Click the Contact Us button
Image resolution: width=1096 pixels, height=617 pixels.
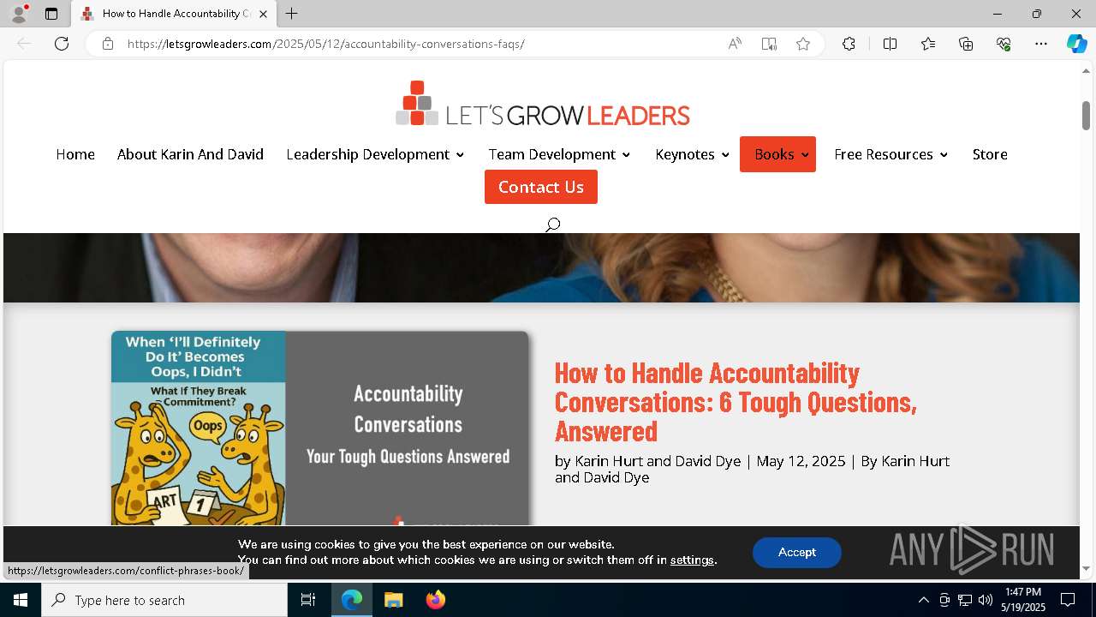coord(541,187)
